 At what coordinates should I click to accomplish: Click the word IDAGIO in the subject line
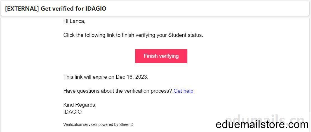[96, 9]
